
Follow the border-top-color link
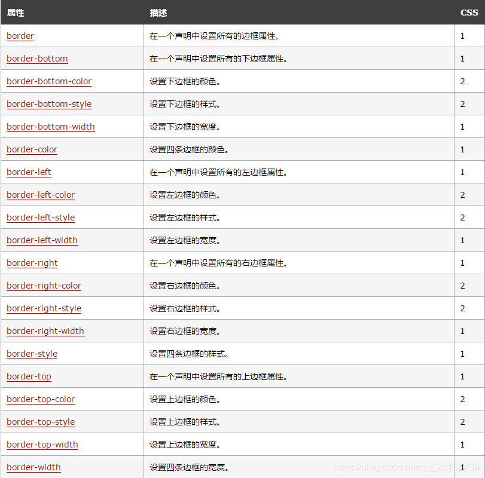tap(41, 399)
